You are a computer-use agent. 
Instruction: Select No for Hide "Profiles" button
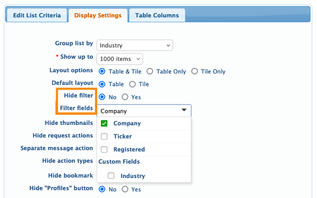click(x=103, y=189)
